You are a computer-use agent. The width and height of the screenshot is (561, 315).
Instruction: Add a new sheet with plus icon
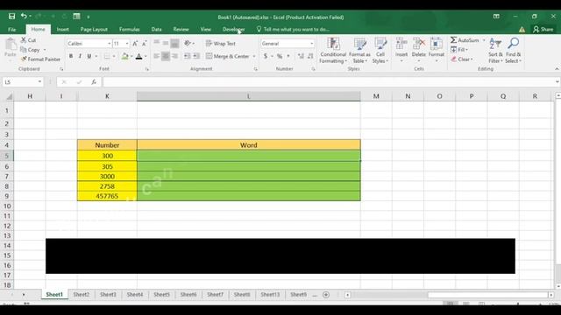(x=326, y=295)
